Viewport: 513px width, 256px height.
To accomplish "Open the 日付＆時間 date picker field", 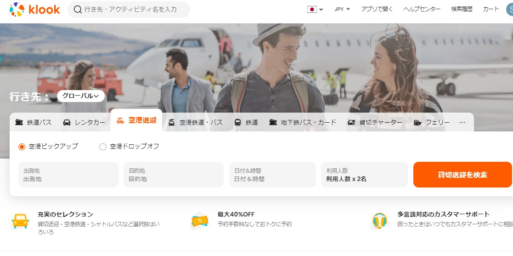I will tap(272, 175).
